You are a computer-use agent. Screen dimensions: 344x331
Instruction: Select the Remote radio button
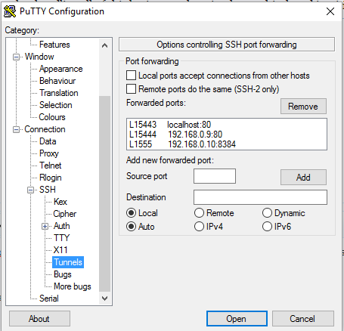coord(199,213)
